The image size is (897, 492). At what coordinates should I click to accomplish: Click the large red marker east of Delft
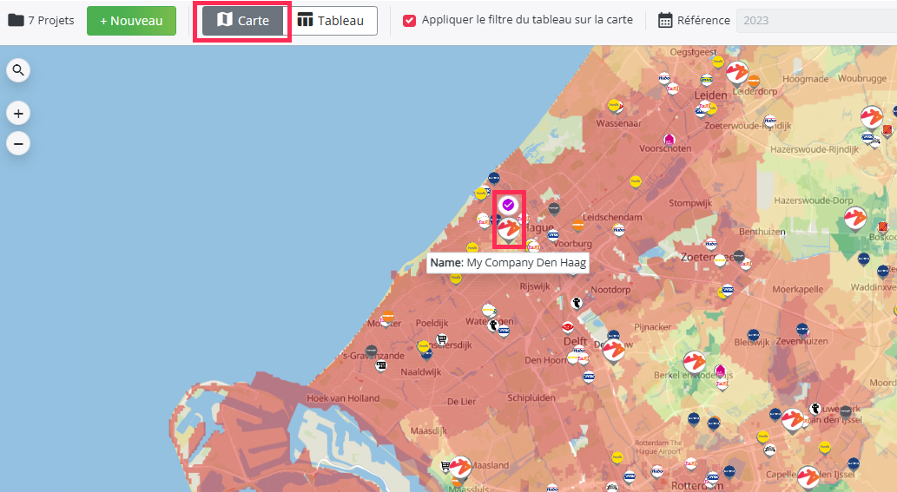614,351
